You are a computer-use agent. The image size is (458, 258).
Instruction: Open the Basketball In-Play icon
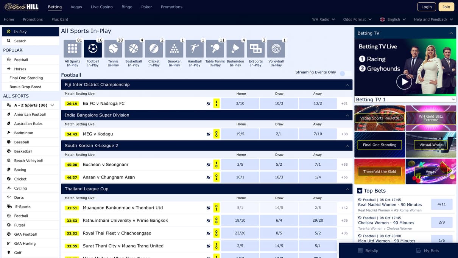[133, 49]
